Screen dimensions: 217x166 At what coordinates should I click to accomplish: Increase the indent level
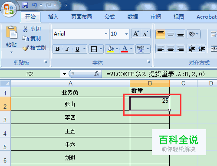201,49
